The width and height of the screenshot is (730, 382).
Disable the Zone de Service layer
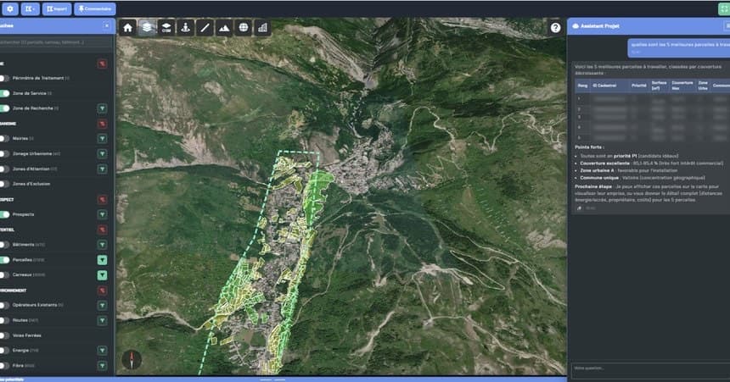pos(4,93)
